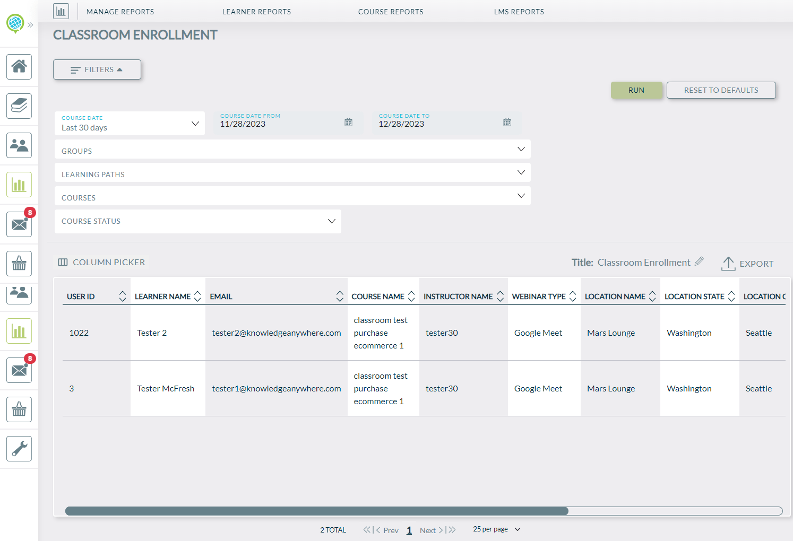Open the Course Reports menu
Viewport: 793px width, 541px height.
[x=391, y=11]
